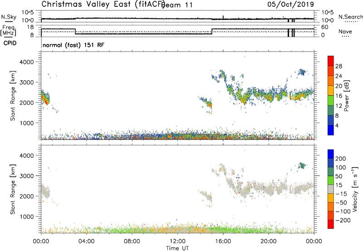
Task: Click the 'Velocity [m s-1]' colorbar label
Action: [355, 189]
